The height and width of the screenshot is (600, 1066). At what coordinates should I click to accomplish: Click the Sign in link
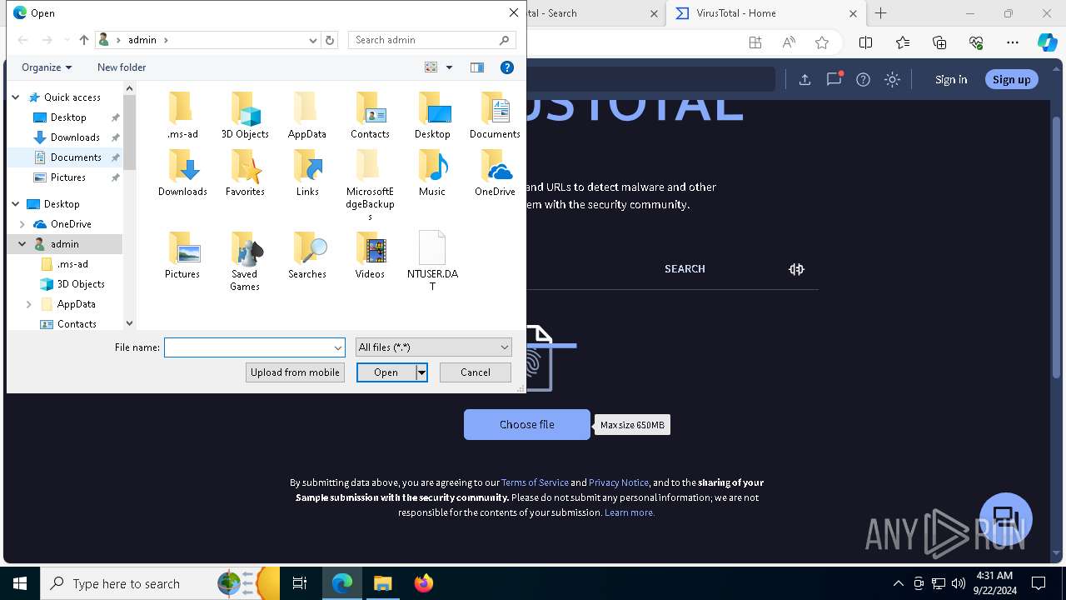(x=951, y=79)
